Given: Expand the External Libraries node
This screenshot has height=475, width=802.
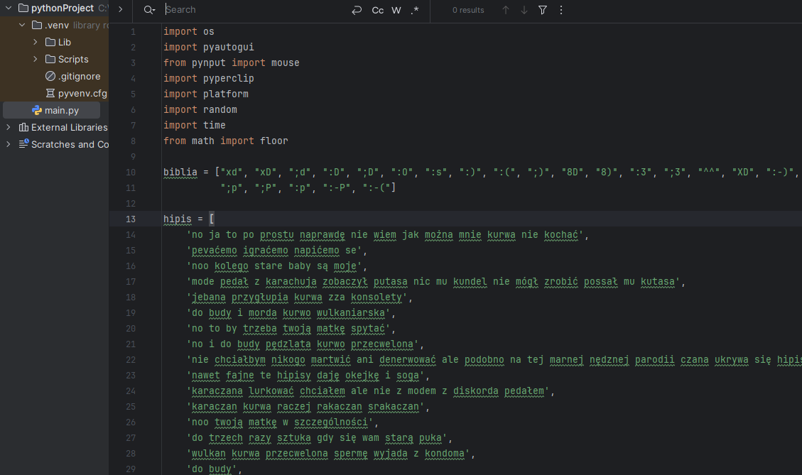Looking at the screenshot, I should [x=9, y=127].
